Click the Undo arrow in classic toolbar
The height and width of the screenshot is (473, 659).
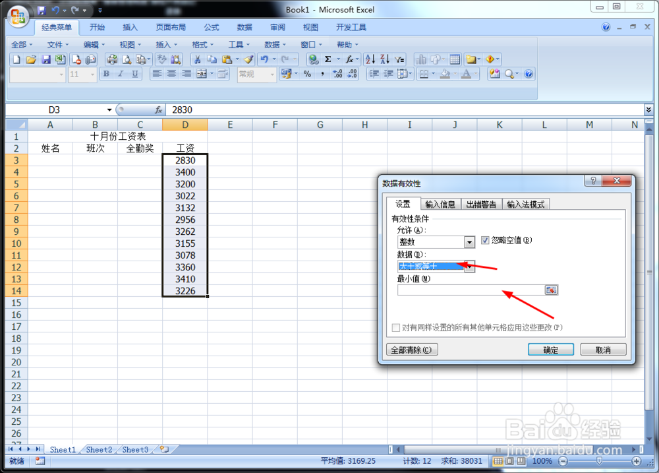264,59
